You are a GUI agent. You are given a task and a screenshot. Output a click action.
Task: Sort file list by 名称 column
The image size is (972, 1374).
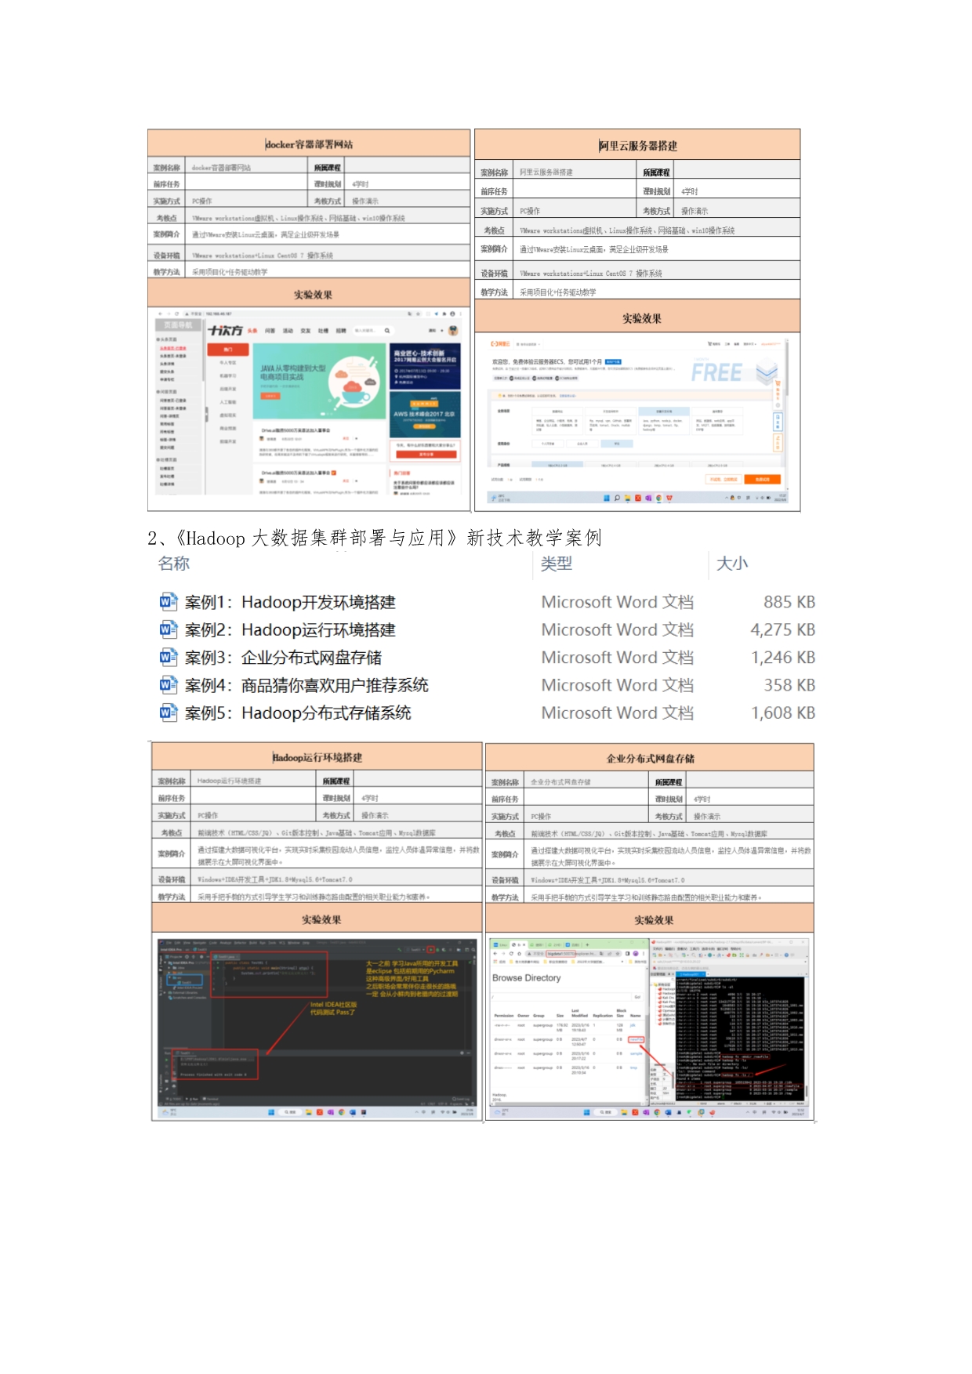coord(173,564)
